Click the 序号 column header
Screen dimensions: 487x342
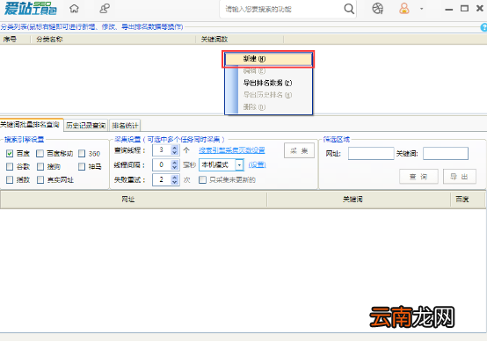(15, 40)
